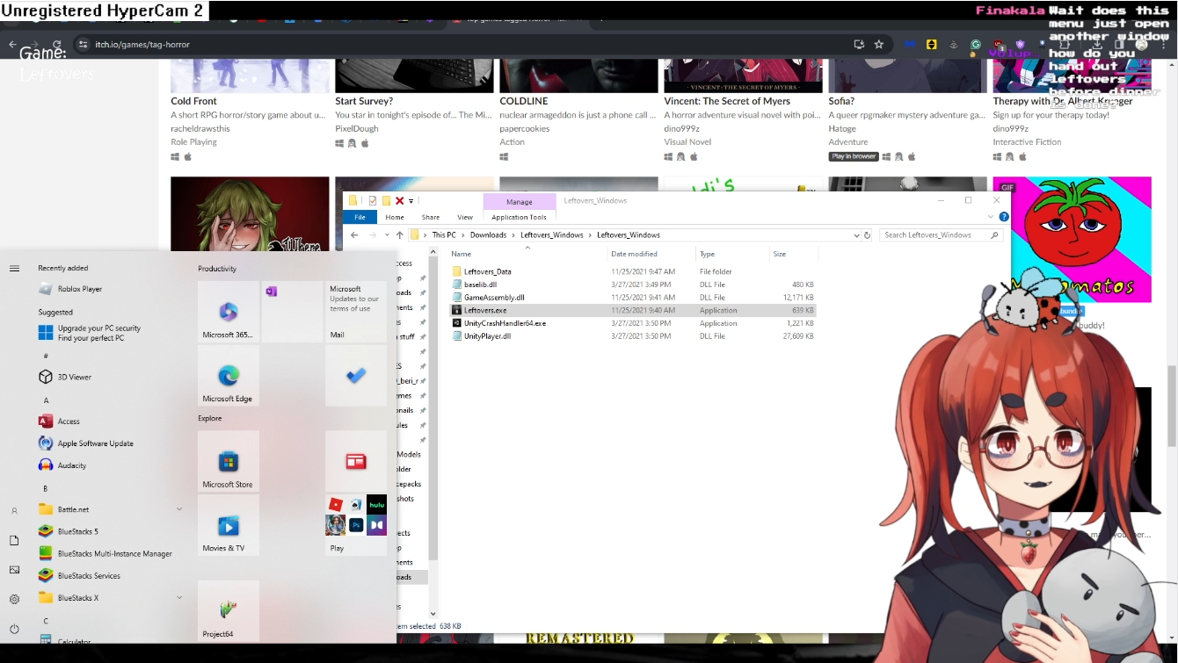1178x663 pixels.
Task: Open recent locations dropdown in Explorer
Action: click(x=386, y=234)
